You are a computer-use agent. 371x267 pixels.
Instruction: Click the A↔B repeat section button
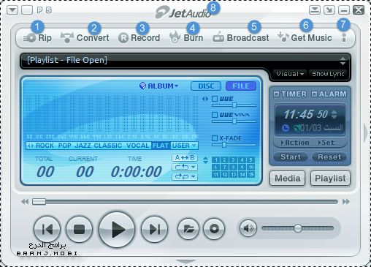click(185, 158)
